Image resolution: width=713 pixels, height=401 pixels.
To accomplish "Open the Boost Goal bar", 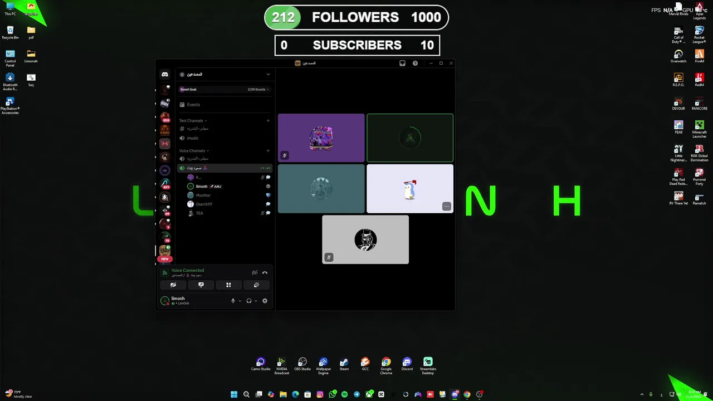I will coord(224,89).
